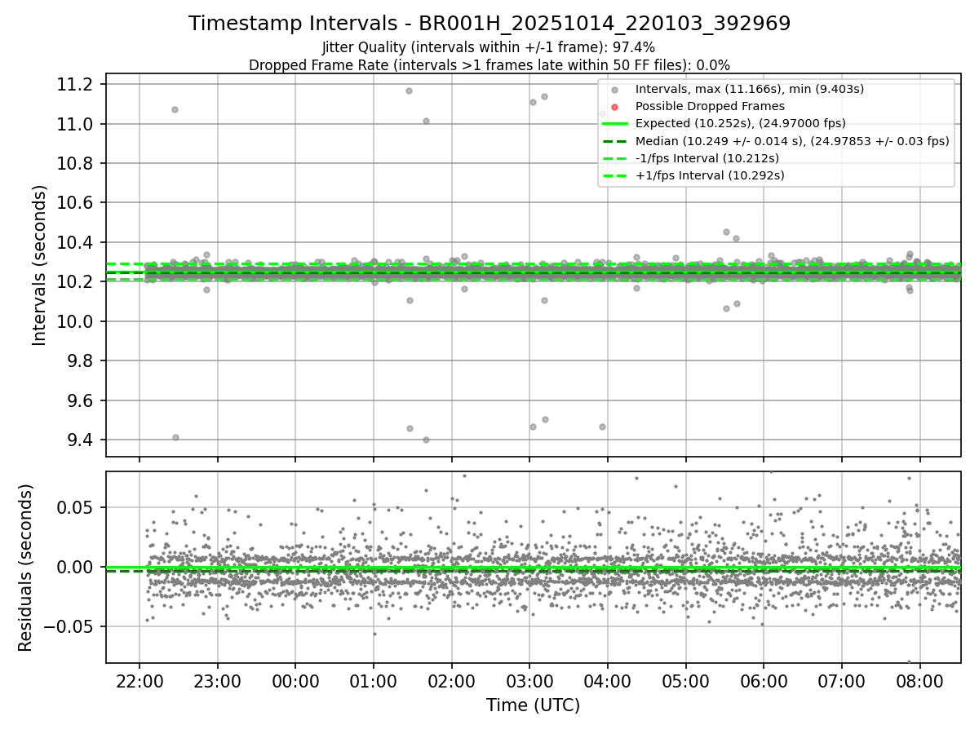
Task: Click the '02:00' x-axis tick label
Action: (451, 681)
